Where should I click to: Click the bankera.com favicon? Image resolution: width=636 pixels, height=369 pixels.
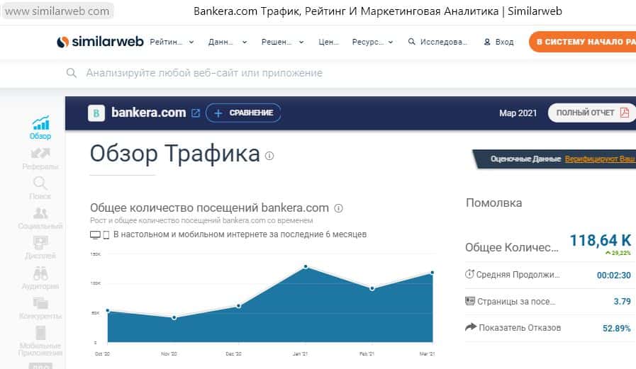96,113
